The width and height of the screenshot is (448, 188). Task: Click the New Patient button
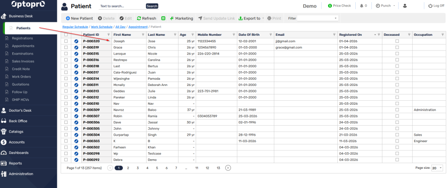pos(79,19)
